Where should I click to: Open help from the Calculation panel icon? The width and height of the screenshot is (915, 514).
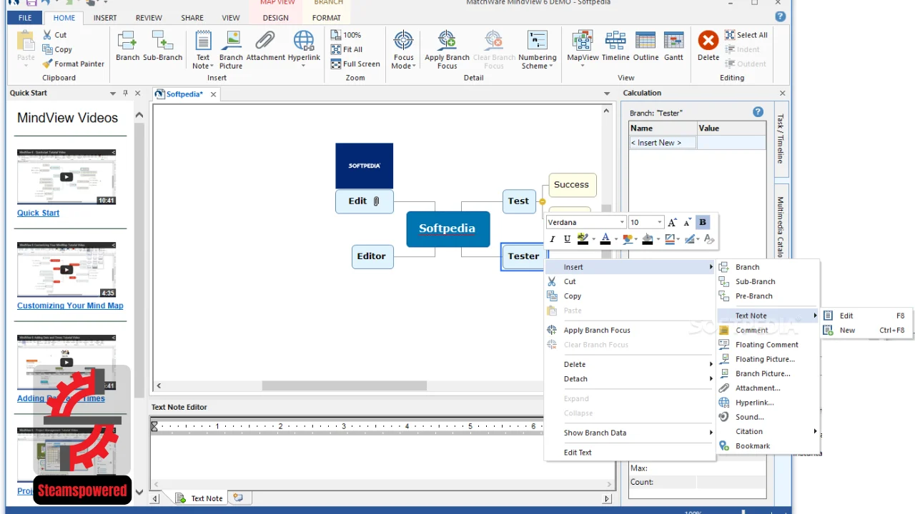[x=758, y=112]
